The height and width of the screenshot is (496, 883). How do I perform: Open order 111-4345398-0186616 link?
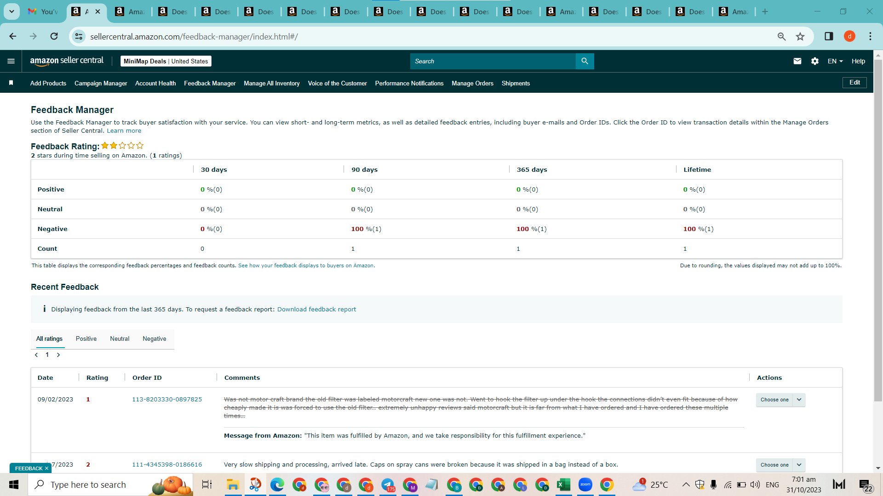(167, 465)
